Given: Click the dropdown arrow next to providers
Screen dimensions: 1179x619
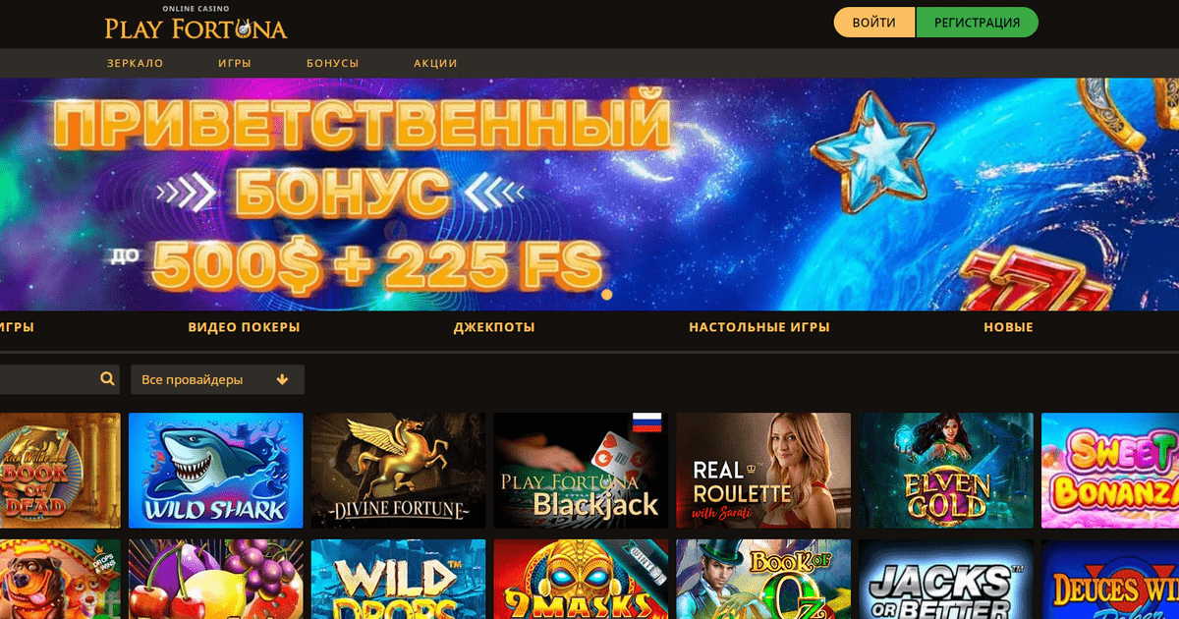Looking at the screenshot, I should tap(283, 379).
